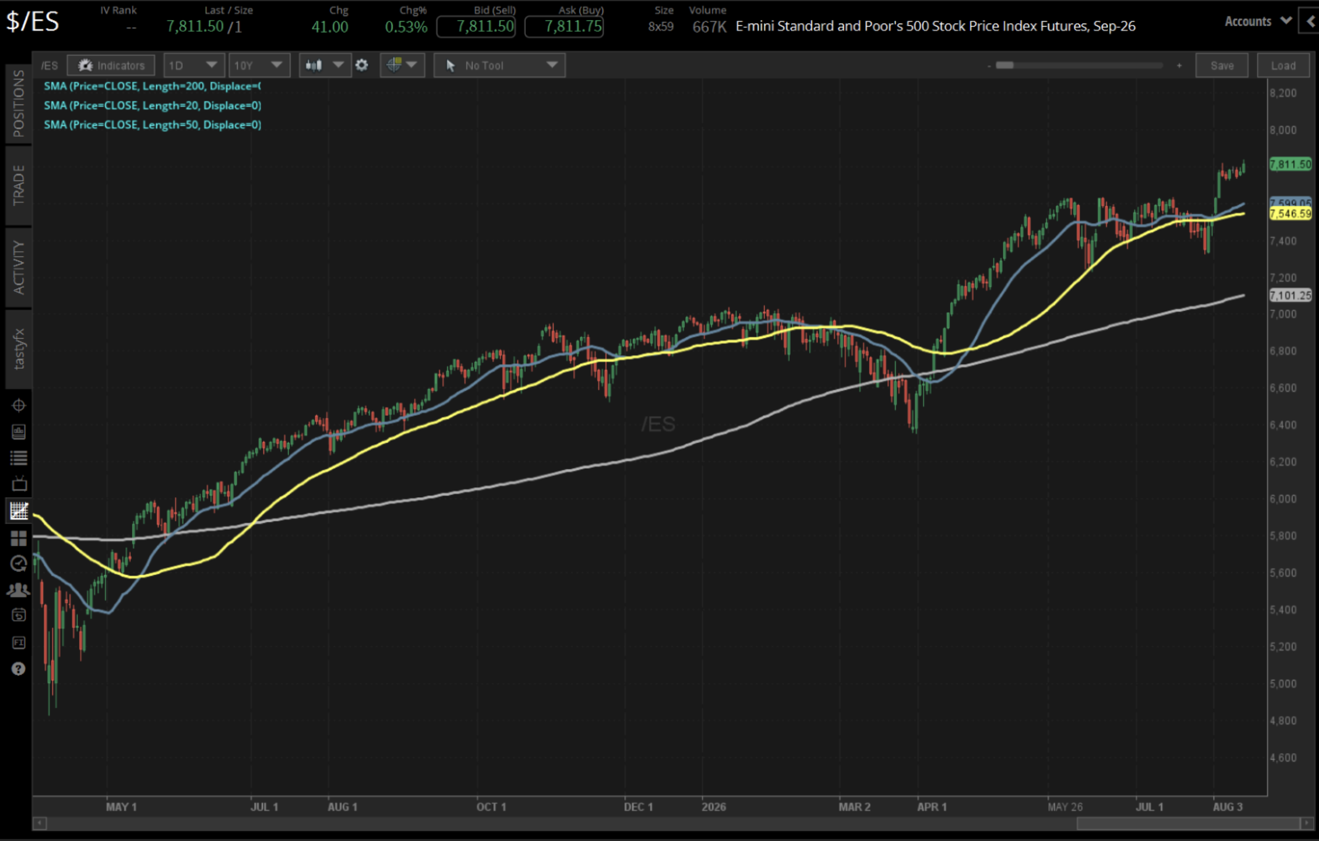Switch to the POSITIONS tab
1319x841 pixels.
(x=18, y=104)
